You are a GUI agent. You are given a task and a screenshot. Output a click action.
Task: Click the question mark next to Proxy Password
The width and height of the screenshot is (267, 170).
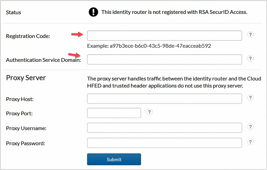[x=251, y=142]
